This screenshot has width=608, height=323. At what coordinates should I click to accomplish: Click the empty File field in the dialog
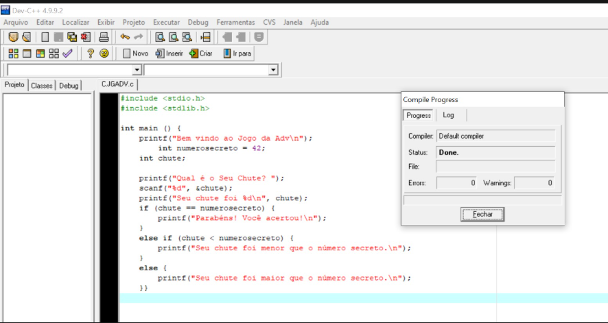click(495, 167)
